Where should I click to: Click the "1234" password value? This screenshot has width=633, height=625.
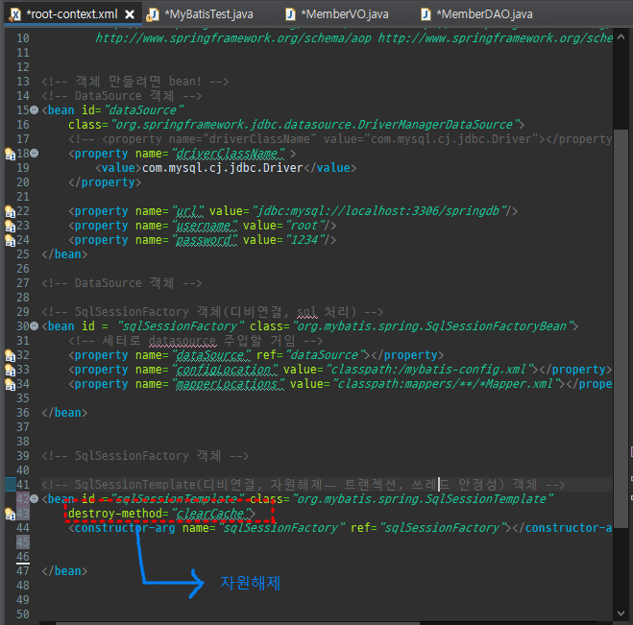pyautogui.click(x=305, y=240)
